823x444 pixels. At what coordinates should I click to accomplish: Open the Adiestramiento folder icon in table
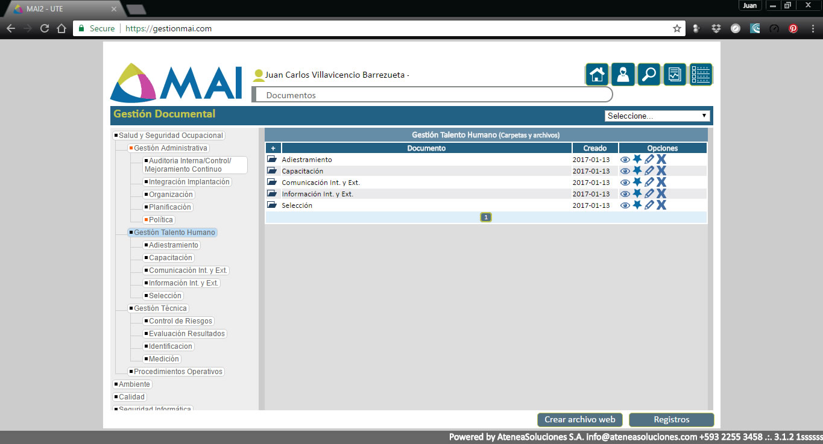pos(272,160)
